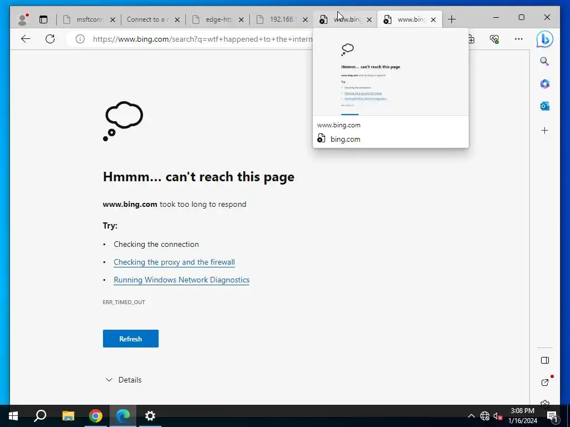
Task: Select Microsoft Edge taskbar icon
Action: [123, 416]
